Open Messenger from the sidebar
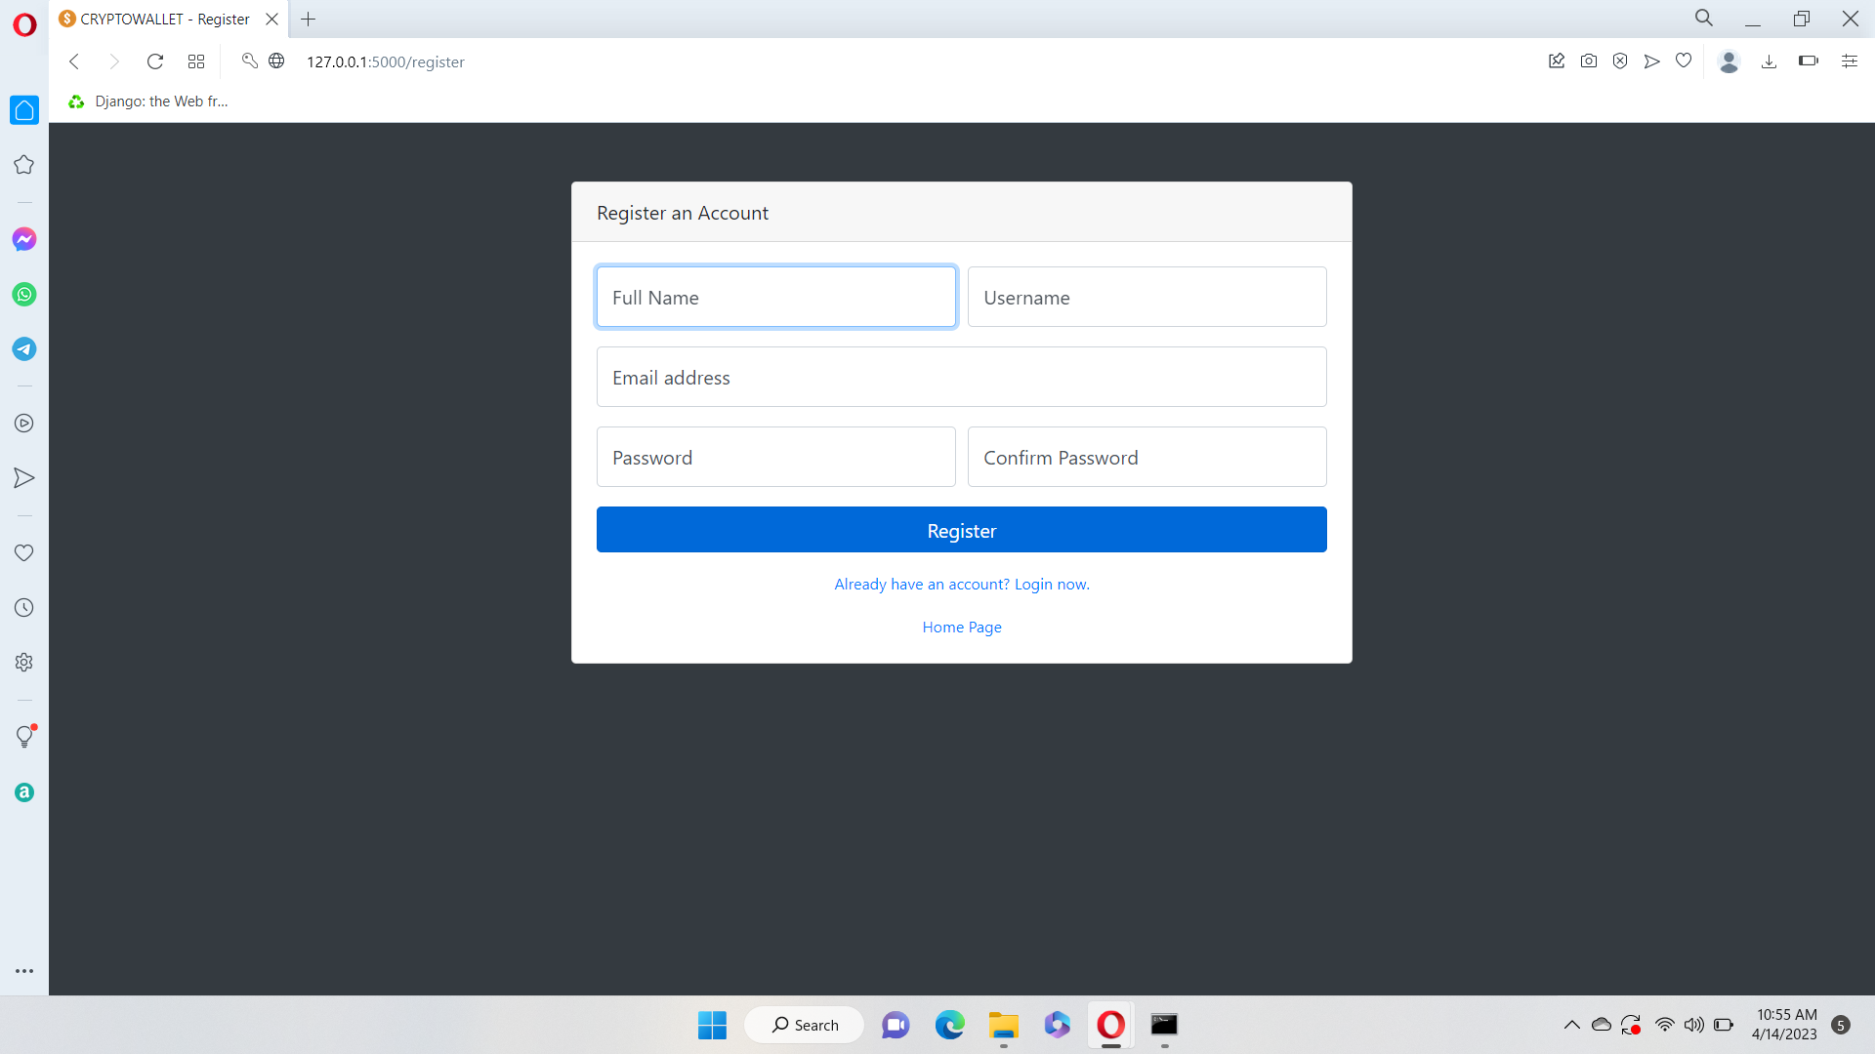 tap(23, 238)
